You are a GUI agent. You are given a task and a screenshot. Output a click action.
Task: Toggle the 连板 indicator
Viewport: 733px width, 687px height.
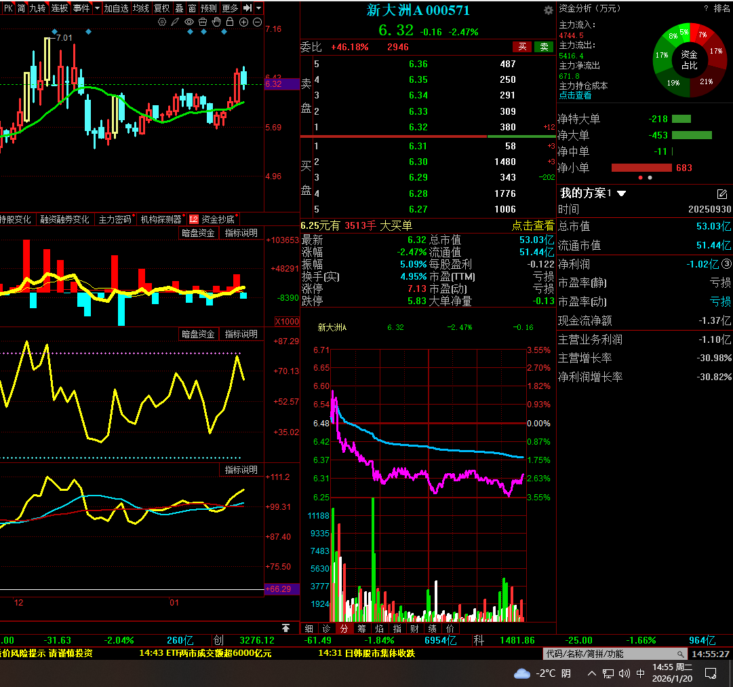click(60, 8)
